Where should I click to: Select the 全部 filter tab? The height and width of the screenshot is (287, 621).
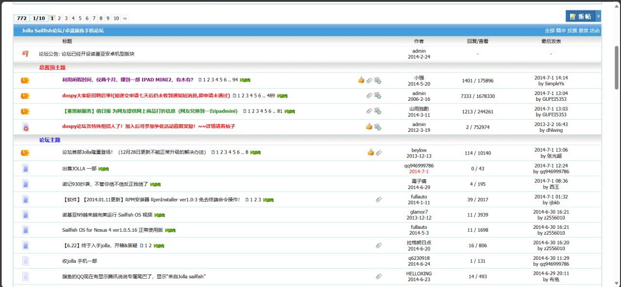point(549,31)
